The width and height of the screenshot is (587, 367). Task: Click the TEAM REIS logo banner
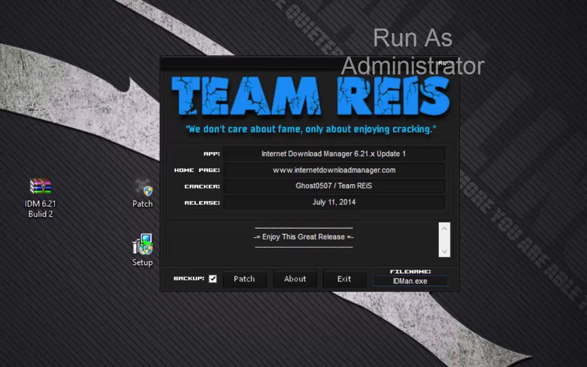pos(310,96)
